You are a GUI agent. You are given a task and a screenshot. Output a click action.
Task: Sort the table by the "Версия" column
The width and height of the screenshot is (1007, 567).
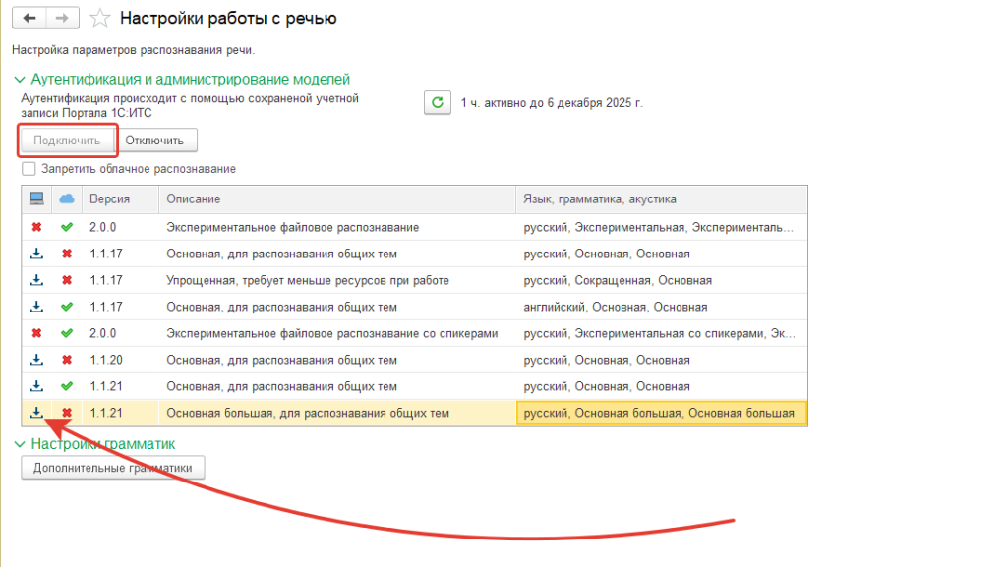(x=109, y=199)
